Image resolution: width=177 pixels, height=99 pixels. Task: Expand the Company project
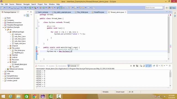(3, 20)
